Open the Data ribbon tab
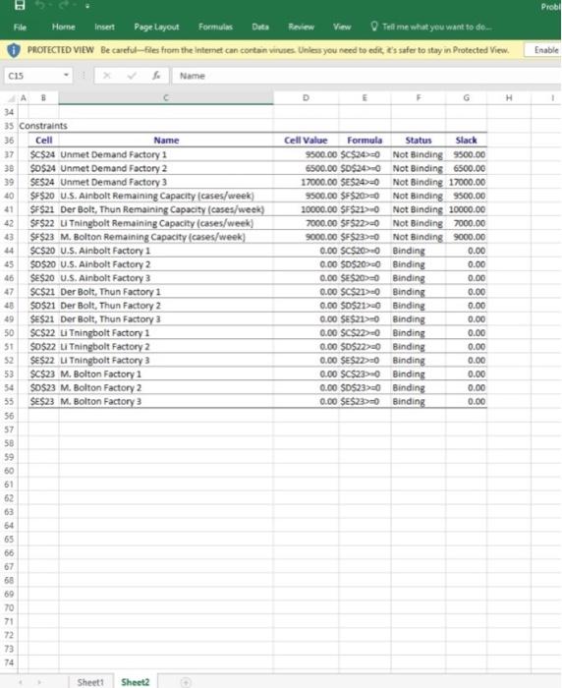The height and width of the screenshot is (688, 562). (260, 27)
